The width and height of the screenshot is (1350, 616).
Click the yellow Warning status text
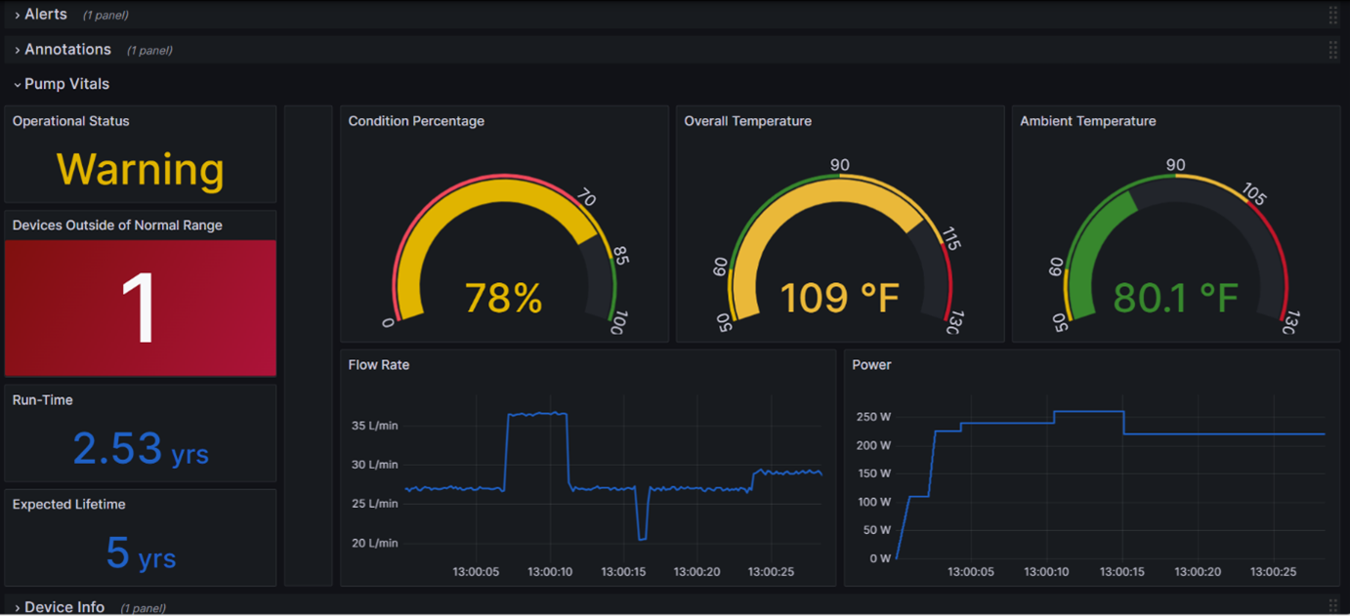(140, 170)
